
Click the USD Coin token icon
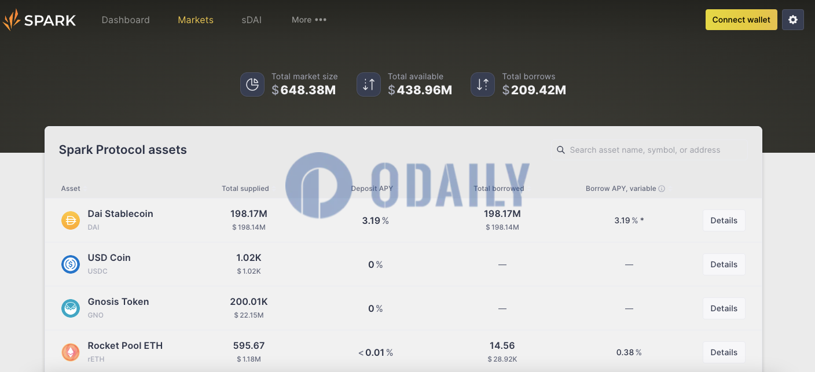pos(71,264)
